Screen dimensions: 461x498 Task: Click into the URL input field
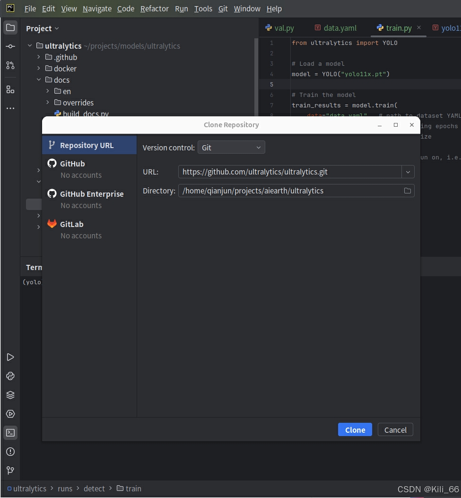290,172
